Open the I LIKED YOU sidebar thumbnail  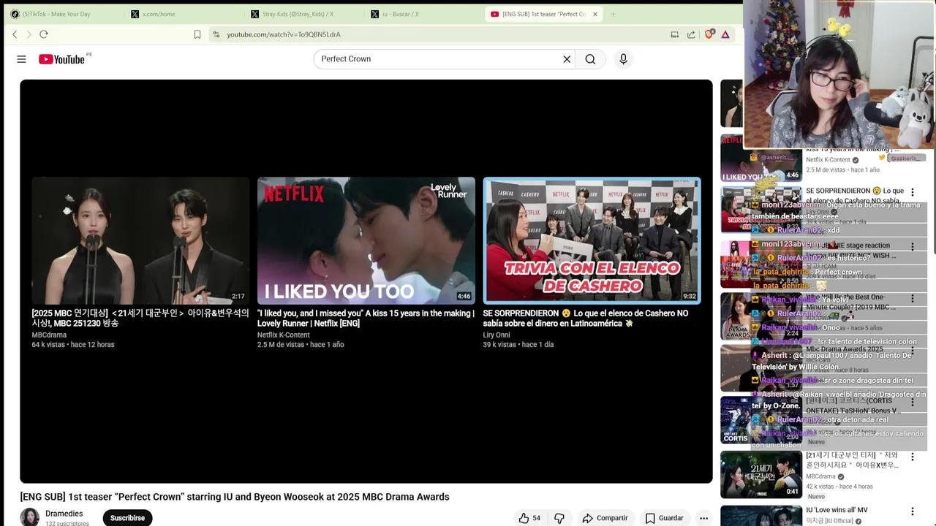(x=760, y=159)
